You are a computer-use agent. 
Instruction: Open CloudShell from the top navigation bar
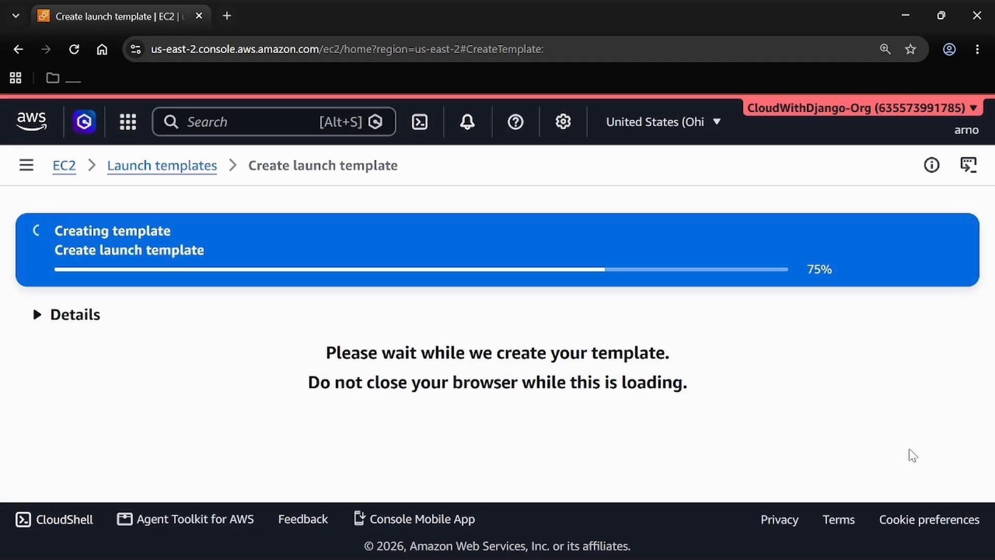coord(419,122)
